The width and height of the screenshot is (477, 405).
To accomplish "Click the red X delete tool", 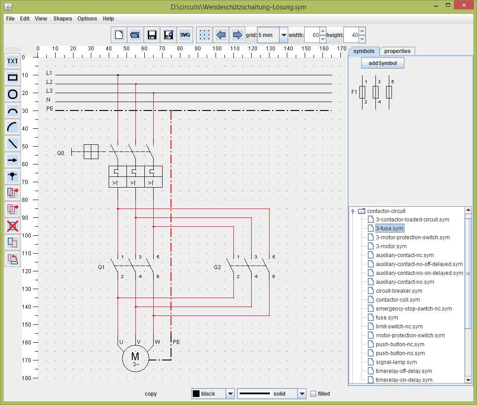I will coord(12,226).
